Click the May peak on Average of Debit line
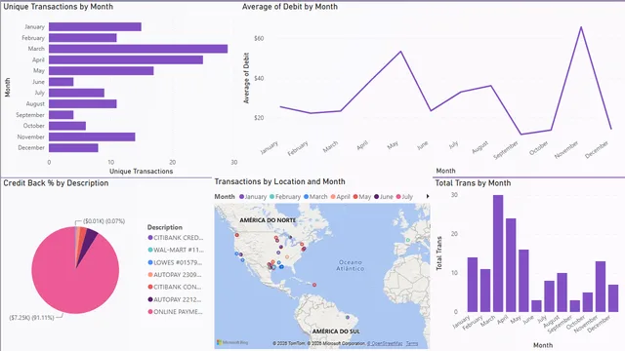The width and height of the screenshot is (625, 351). (400, 52)
